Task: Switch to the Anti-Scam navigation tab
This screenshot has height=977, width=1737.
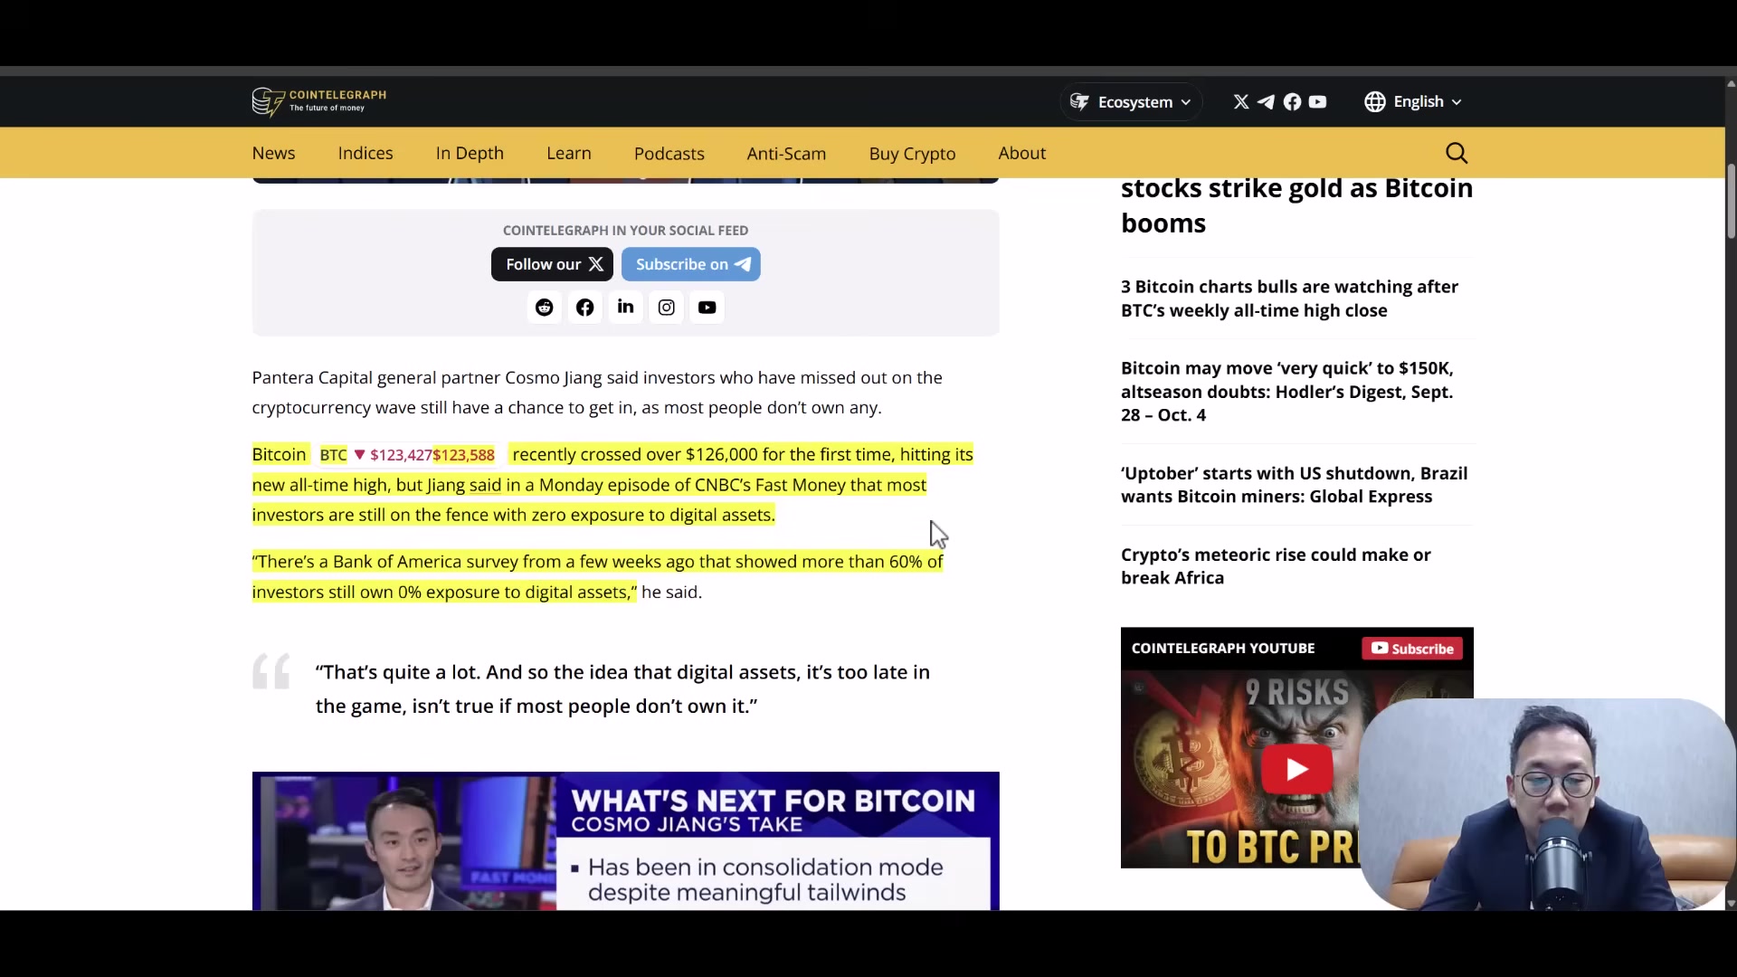Action: point(785,153)
